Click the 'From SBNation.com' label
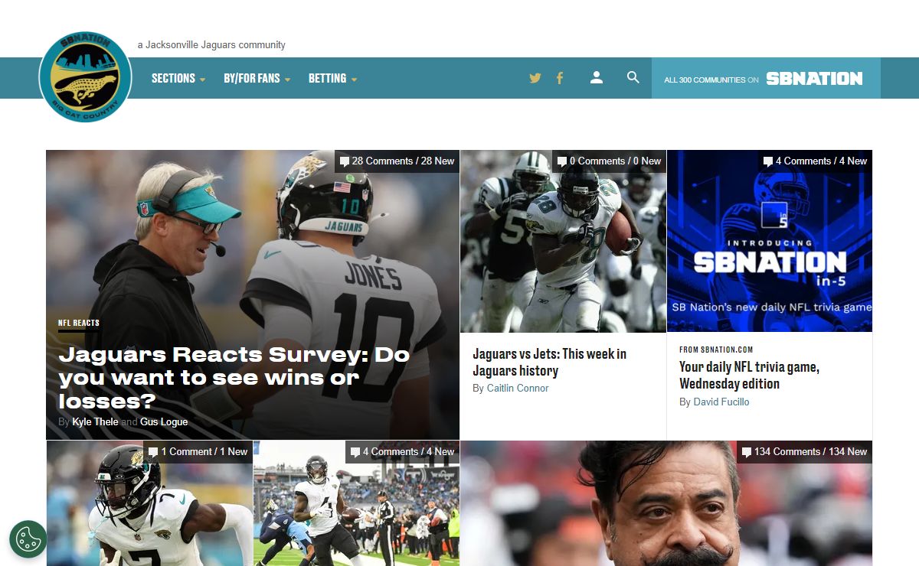Viewport: 919px width, 566px height. (716, 350)
